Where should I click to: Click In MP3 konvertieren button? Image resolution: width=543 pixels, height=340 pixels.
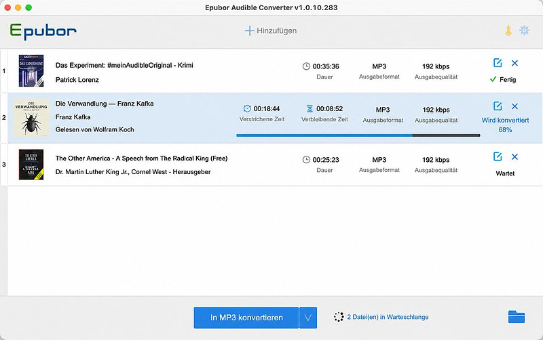tap(246, 318)
